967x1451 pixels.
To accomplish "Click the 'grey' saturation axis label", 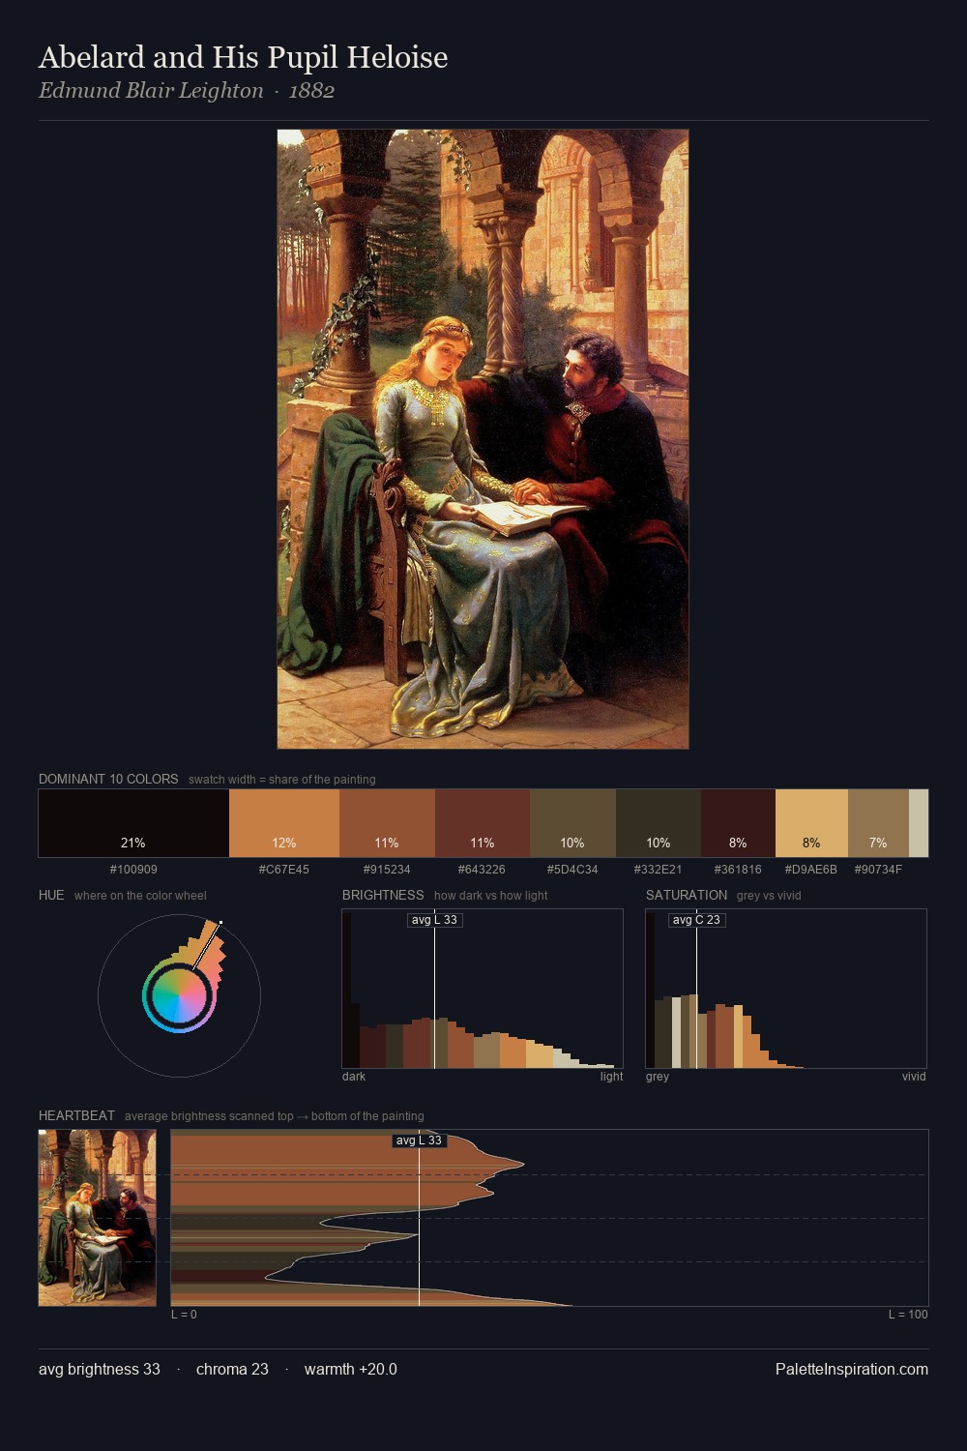I will [658, 1077].
